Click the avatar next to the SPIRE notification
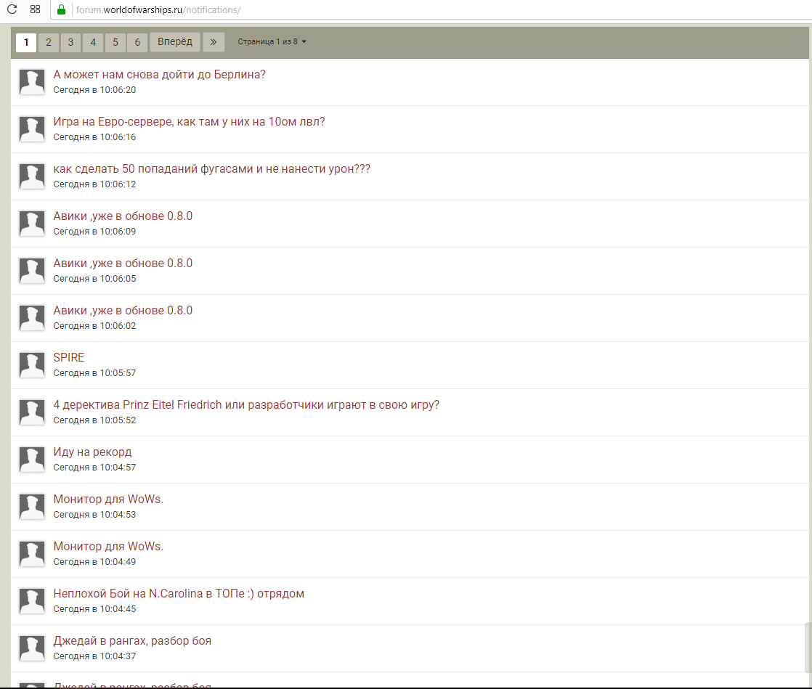This screenshot has width=812, height=689. (x=31, y=365)
